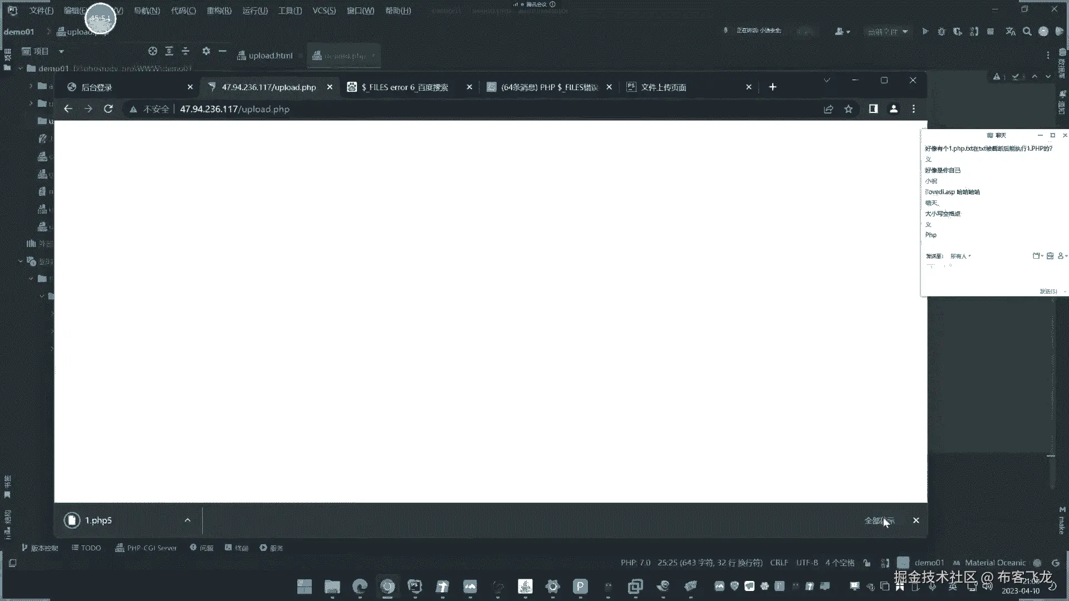
Task: Expand the 1.php5 download options arrow
Action: click(x=187, y=520)
